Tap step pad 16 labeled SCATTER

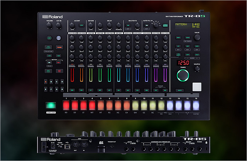tap(196, 105)
